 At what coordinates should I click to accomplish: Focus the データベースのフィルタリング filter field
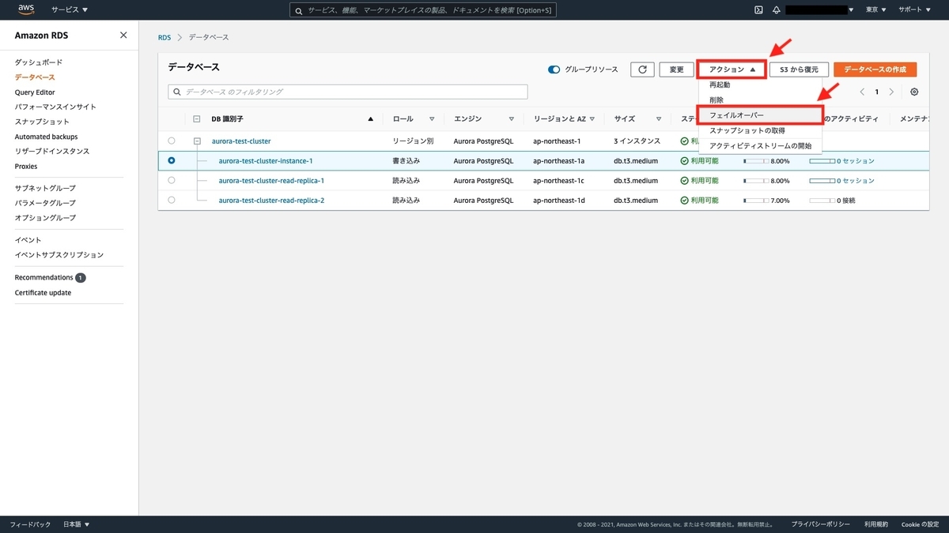point(348,92)
